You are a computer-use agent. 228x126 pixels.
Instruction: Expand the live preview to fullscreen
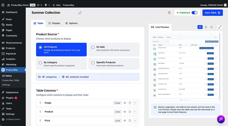tap(220, 27)
